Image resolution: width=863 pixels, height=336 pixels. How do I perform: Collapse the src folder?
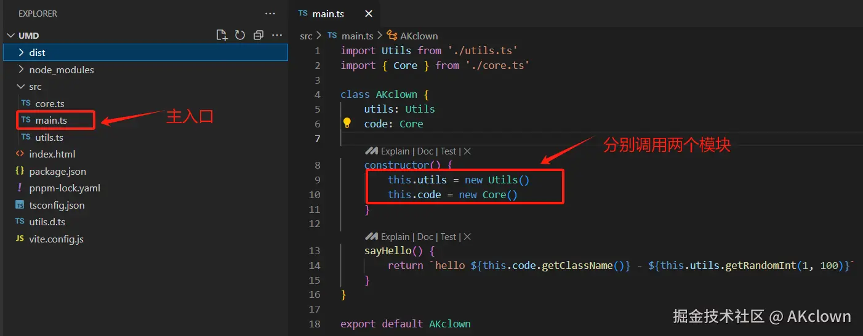tap(145, 87)
